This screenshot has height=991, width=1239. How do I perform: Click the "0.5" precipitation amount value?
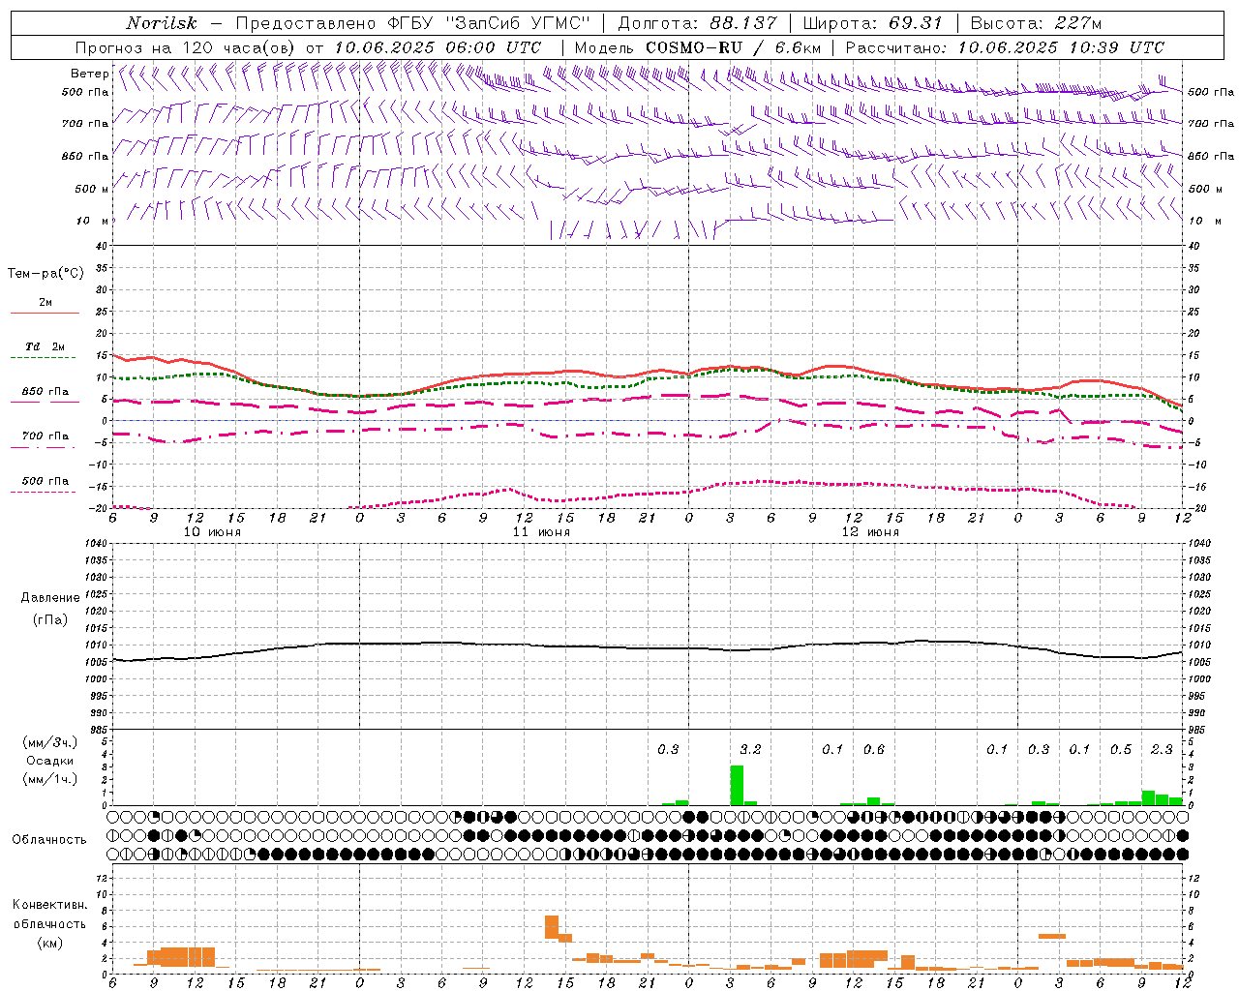click(1121, 749)
